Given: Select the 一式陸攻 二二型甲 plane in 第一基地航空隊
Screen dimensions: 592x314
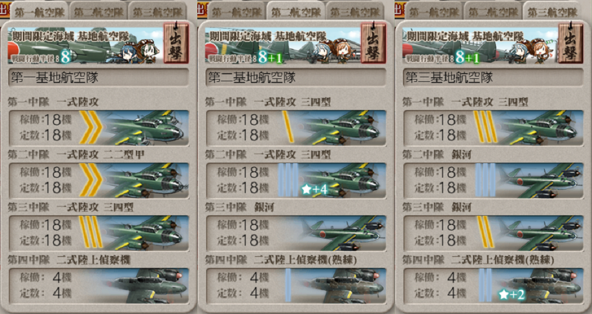Looking at the screenshot, I should tap(98, 181).
